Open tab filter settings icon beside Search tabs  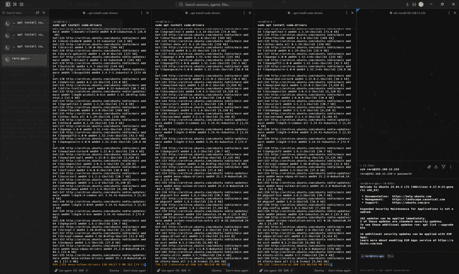(37, 13)
